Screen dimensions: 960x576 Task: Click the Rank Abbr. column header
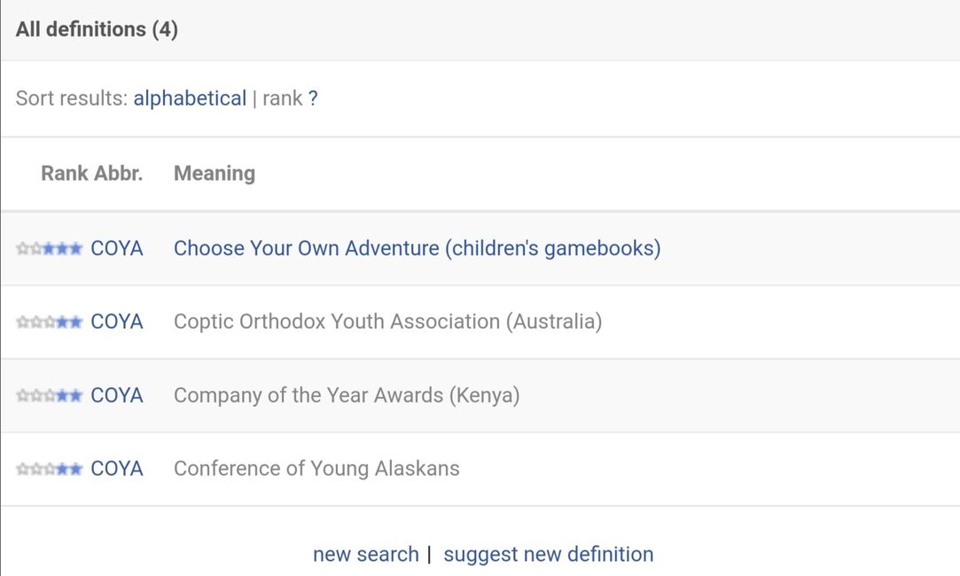(92, 173)
